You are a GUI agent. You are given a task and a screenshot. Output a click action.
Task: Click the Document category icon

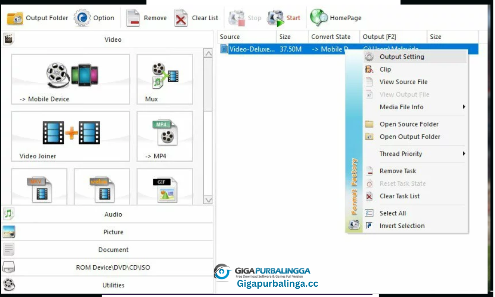9,250
